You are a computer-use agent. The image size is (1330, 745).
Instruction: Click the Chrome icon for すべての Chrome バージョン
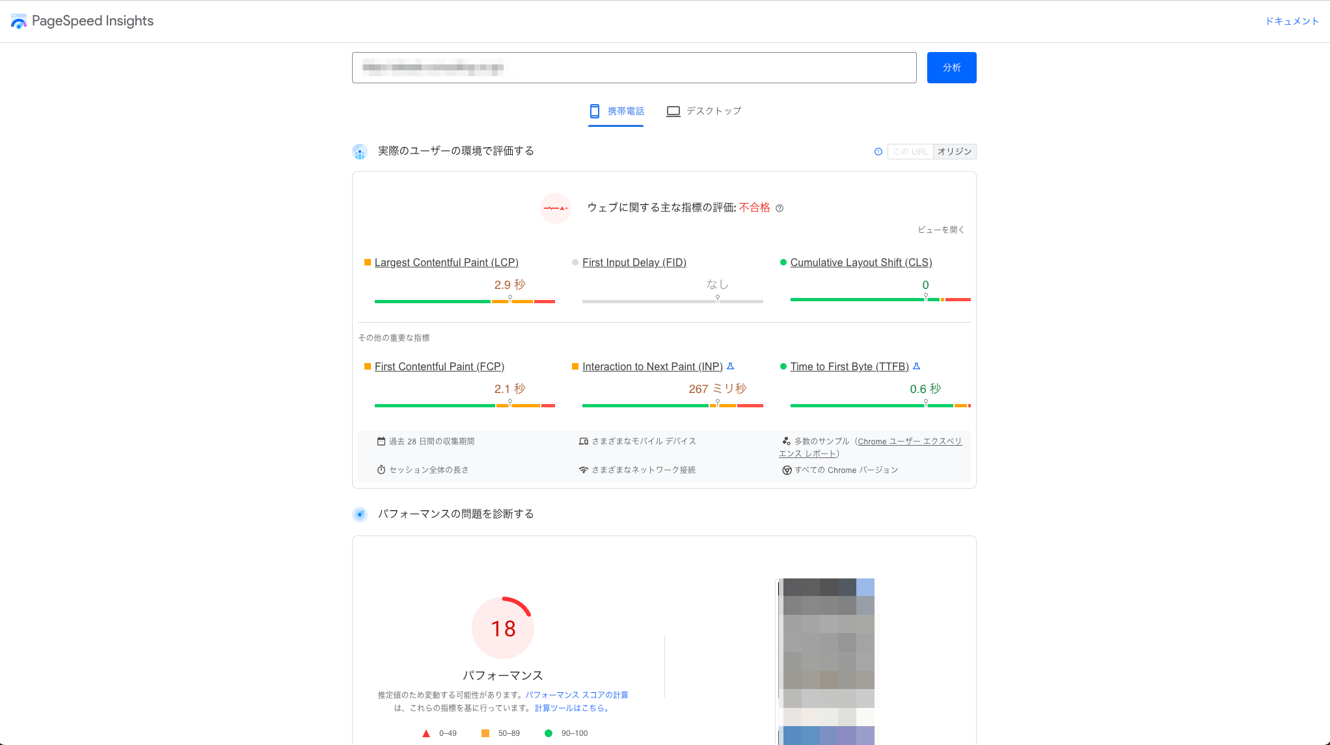click(x=787, y=470)
